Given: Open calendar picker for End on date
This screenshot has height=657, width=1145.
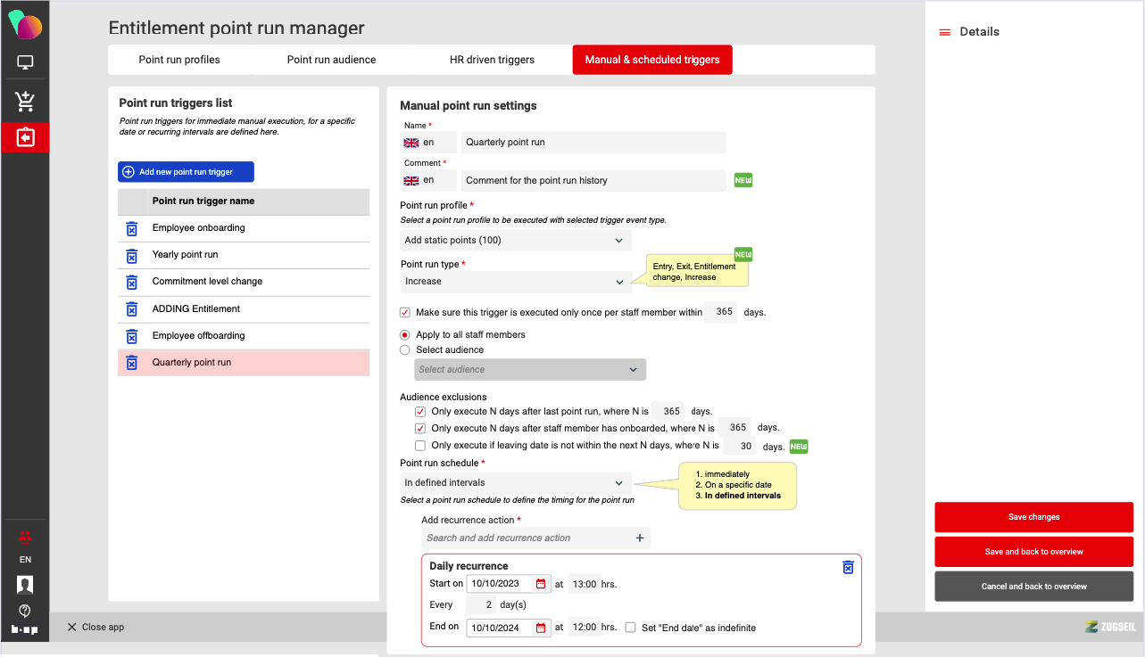Looking at the screenshot, I should 541,628.
